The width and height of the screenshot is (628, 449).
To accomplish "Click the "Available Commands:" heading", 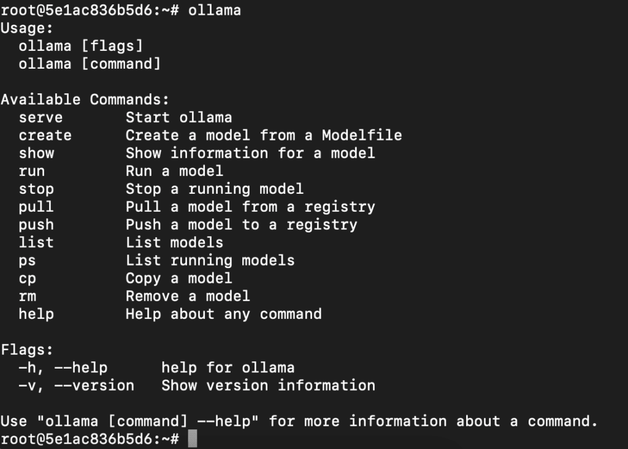I will tap(85, 99).
